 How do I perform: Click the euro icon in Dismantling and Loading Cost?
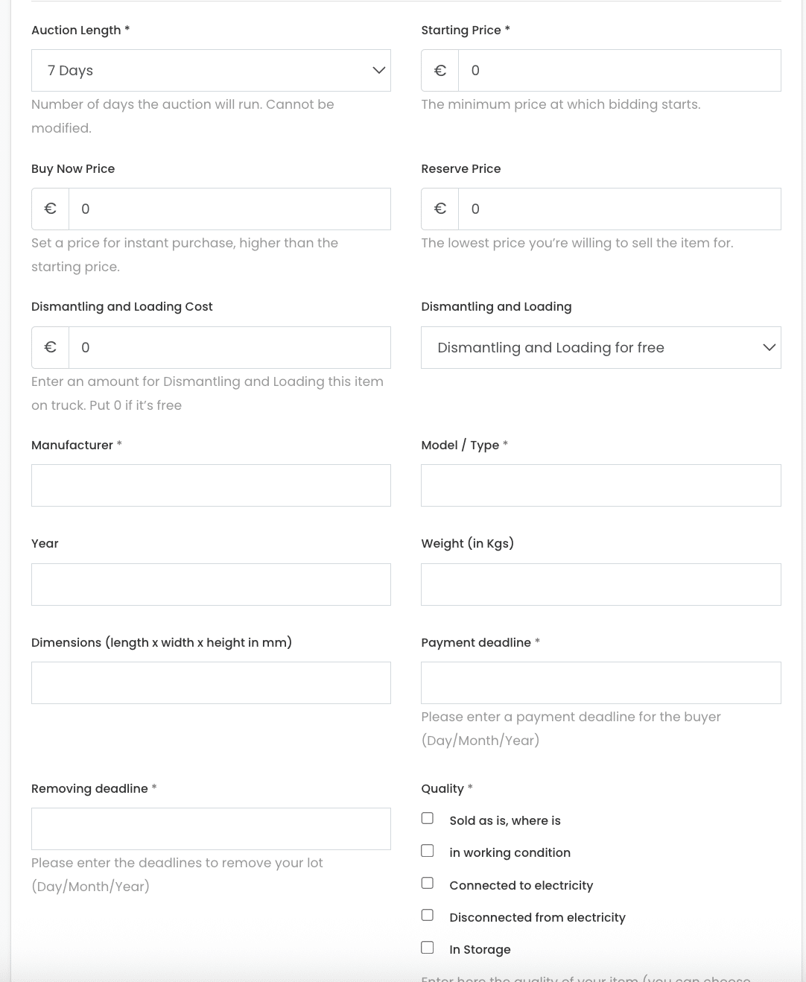coord(51,348)
